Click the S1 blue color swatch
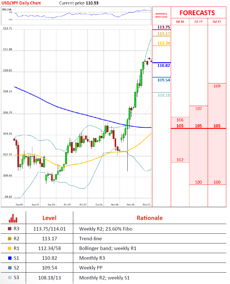230x284 pixels. (10, 258)
